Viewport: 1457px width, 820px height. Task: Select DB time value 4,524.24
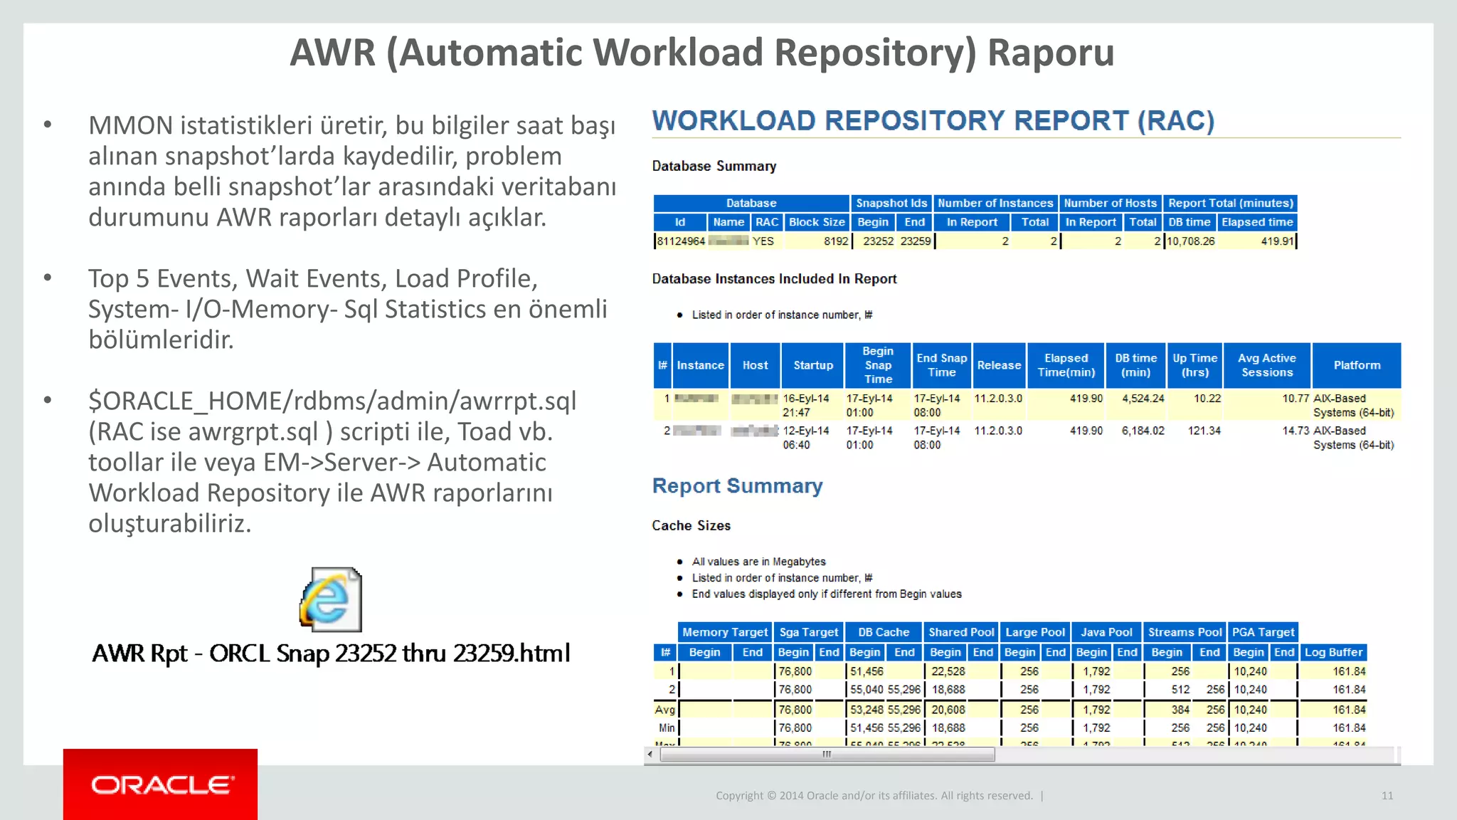1143,399
